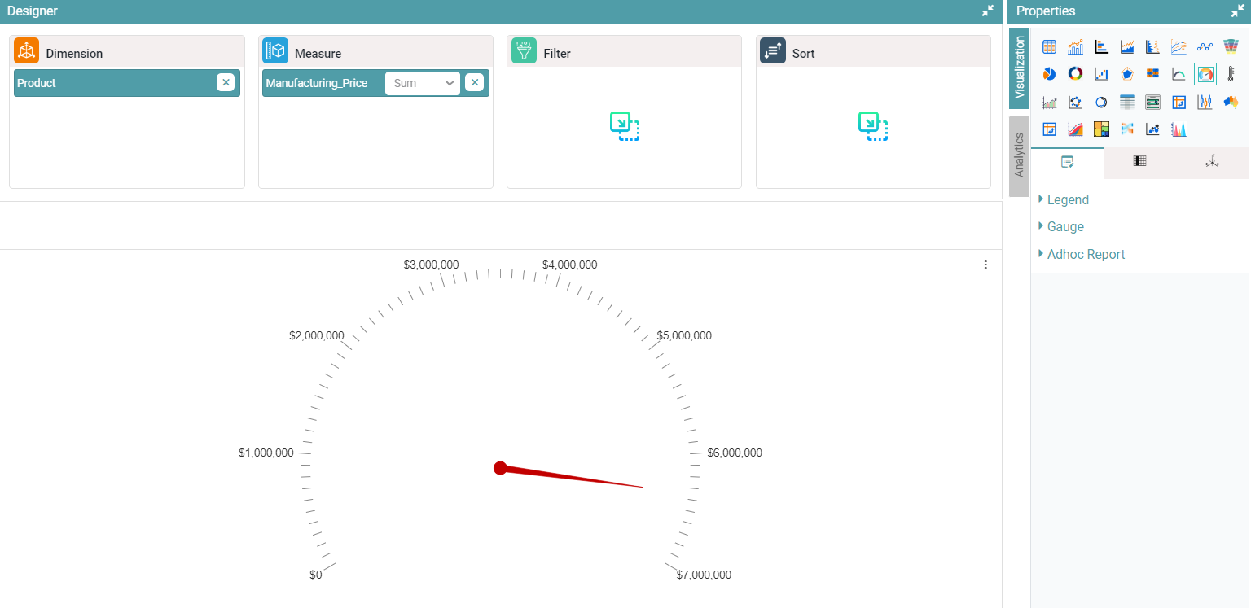Screen dimensions: 1251x608
Task: Choose the donut chart visualization
Action: click(x=1075, y=74)
